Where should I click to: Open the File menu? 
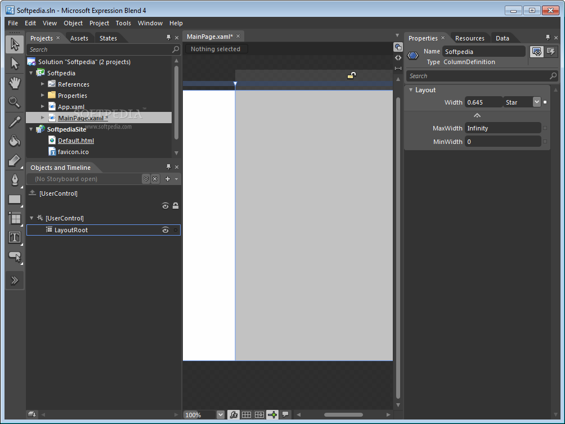pyautogui.click(x=13, y=23)
